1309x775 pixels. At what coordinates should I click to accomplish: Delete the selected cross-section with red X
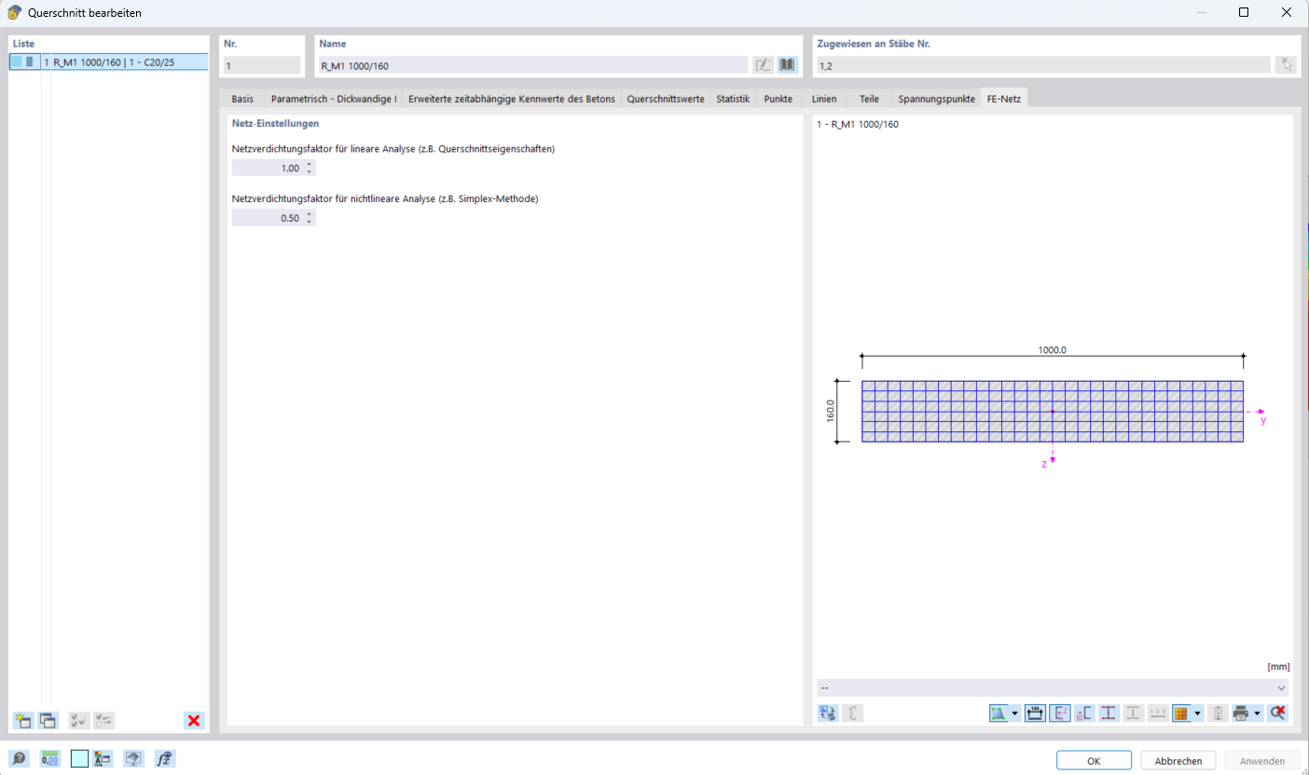pyautogui.click(x=193, y=719)
